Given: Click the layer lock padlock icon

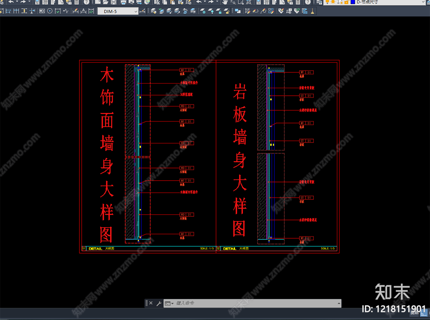Looking at the screenshot, I should tap(219, 11).
